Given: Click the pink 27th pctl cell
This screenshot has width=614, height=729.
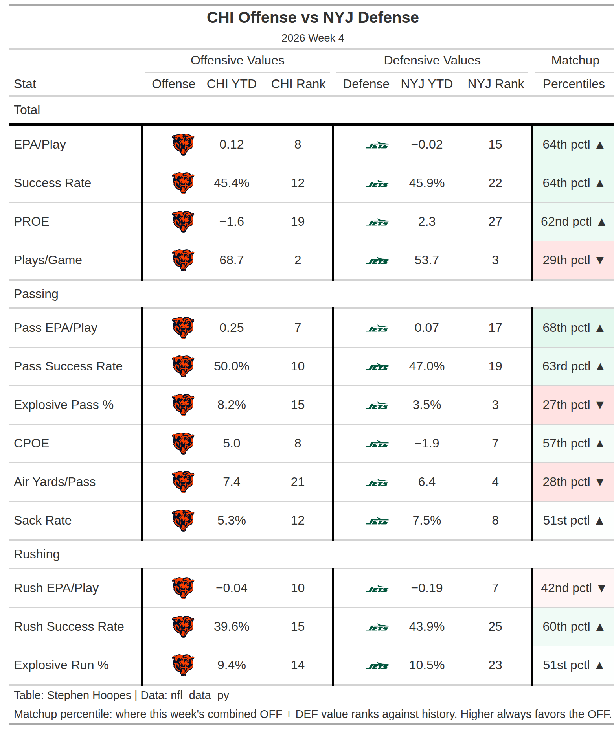Looking at the screenshot, I should coord(574,405).
